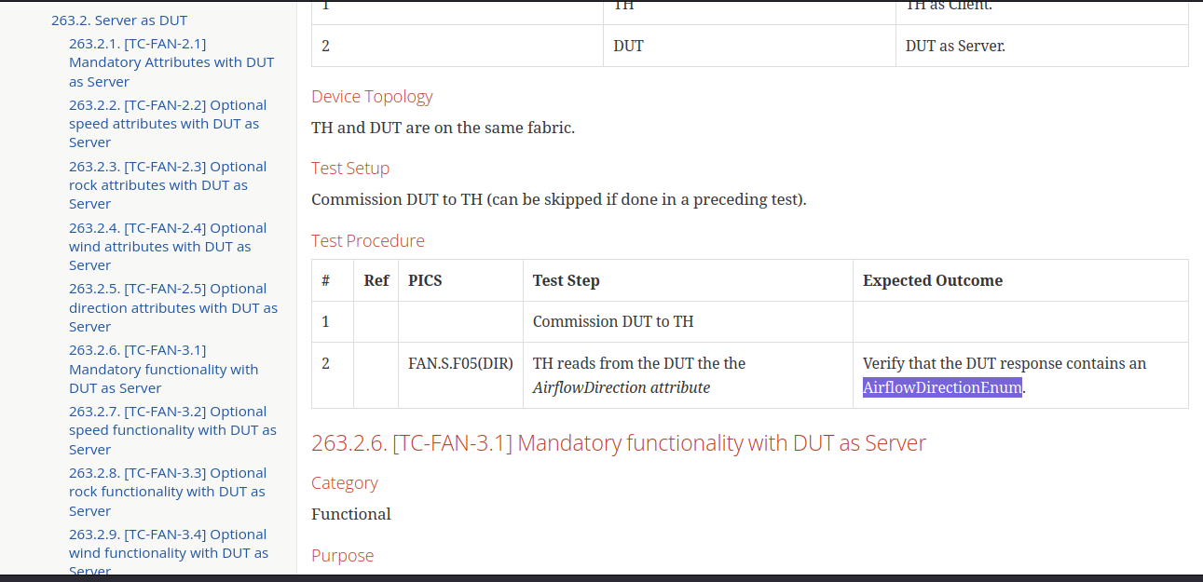Click the Category heading

pyautogui.click(x=345, y=482)
